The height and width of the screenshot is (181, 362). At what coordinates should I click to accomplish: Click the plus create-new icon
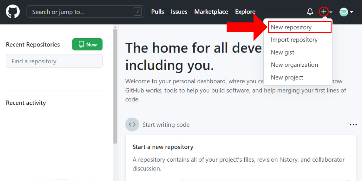[324, 12]
